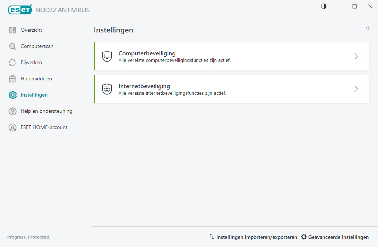Screen dimensions: 378x247
Task: Click the ESET NOD32 Antivirus logo
Action: 49,10
